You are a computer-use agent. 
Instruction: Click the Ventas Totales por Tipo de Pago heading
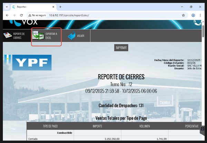point(121,118)
